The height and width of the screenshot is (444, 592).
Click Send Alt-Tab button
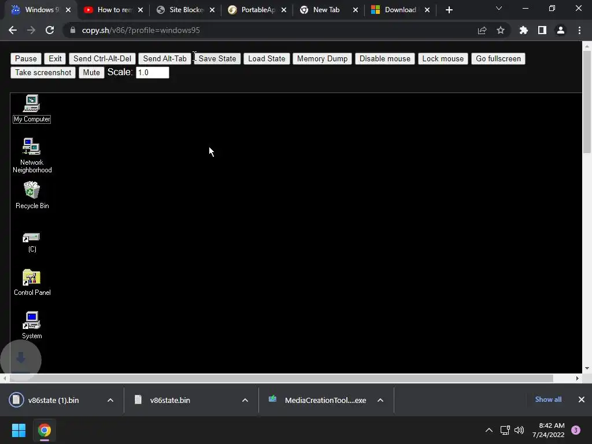coord(165,58)
